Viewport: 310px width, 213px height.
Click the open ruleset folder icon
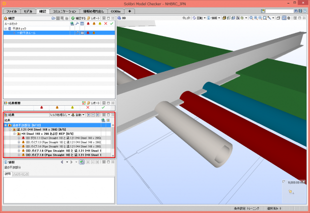click(x=54, y=18)
